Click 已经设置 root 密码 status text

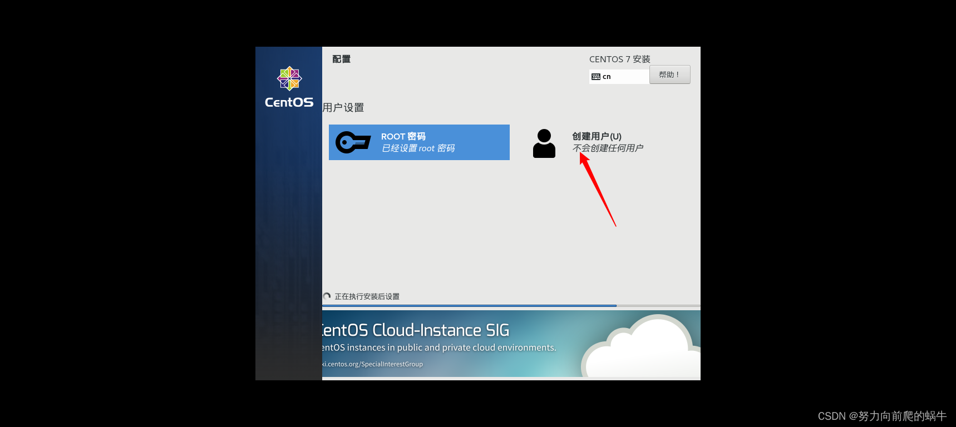pos(418,148)
